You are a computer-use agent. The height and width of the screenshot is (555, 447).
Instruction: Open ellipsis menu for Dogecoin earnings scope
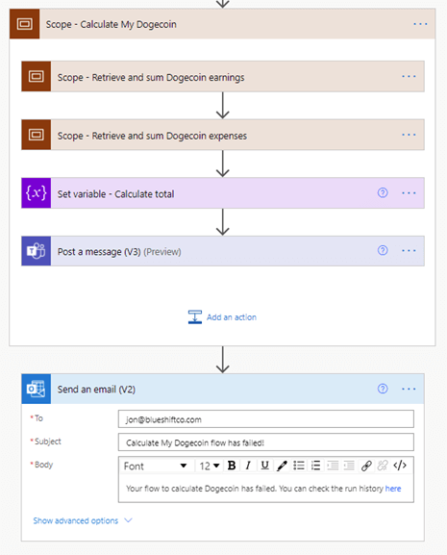tap(409, 76)
